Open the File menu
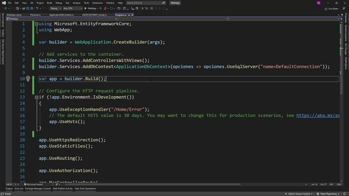 (x=10, y=3)
